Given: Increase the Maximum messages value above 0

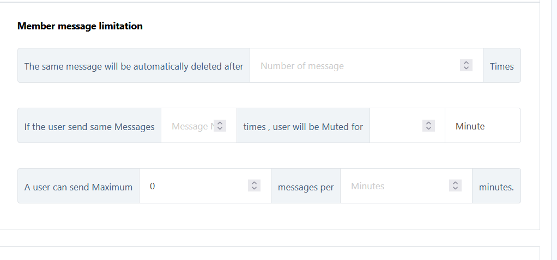Looking at the screenshot, I should click(254, 183).
